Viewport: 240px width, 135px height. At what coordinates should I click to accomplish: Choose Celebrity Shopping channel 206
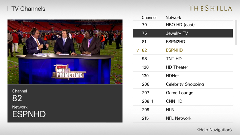pos(182,84)
